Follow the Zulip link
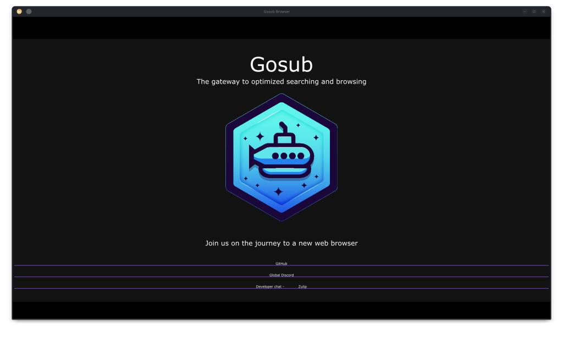 click(302, 286)
